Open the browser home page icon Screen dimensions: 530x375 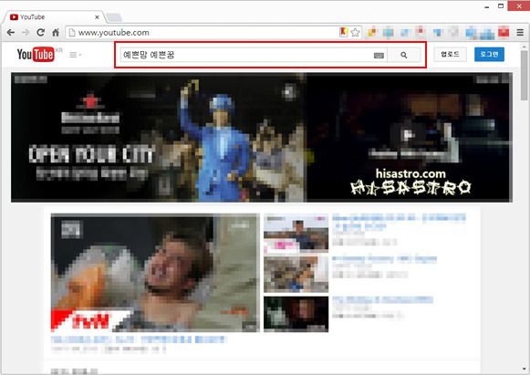[56, 33]
